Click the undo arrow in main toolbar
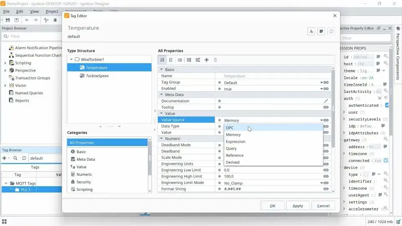This screenshot has width=402, height=226. (27, 20)
